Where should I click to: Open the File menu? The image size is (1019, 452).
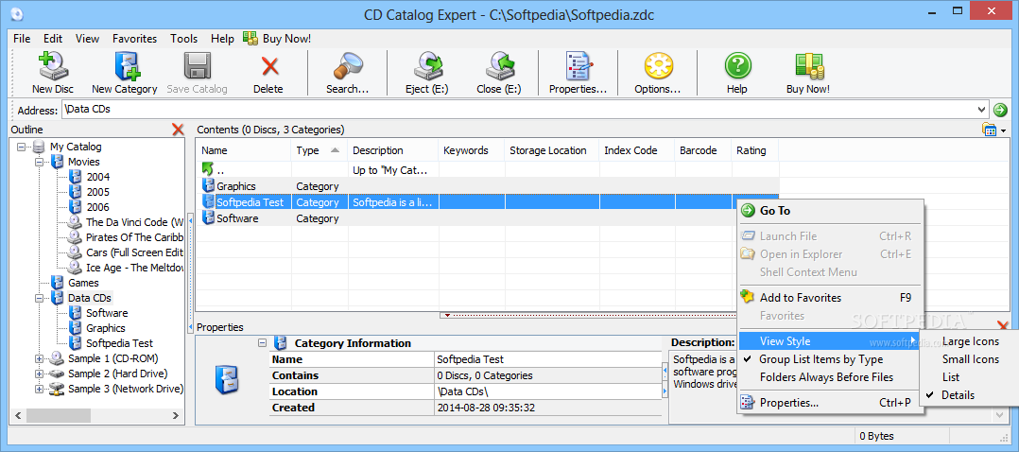(22, 39)
